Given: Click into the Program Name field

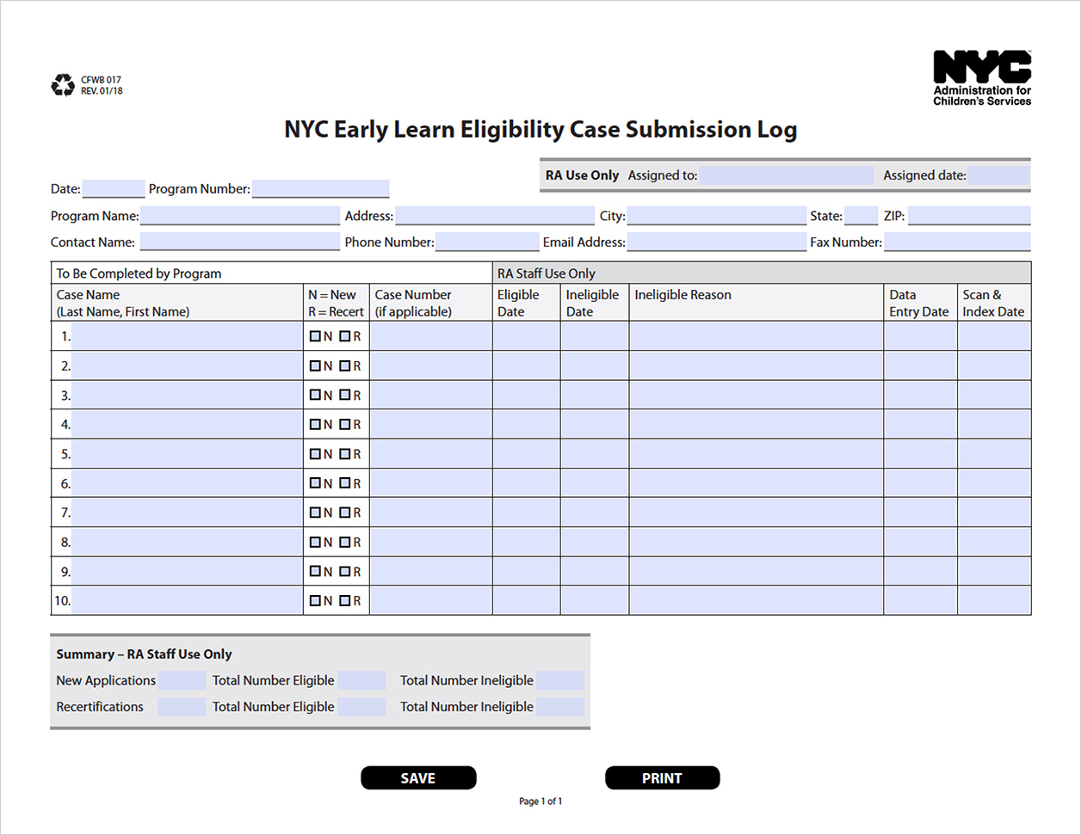Looking at the screenshot, I should [240, 216].
